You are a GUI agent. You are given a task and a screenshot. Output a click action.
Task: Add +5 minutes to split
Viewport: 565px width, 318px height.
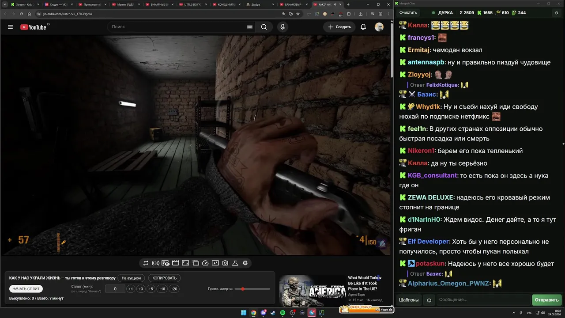pyautogui.click(x=151, y=289)
